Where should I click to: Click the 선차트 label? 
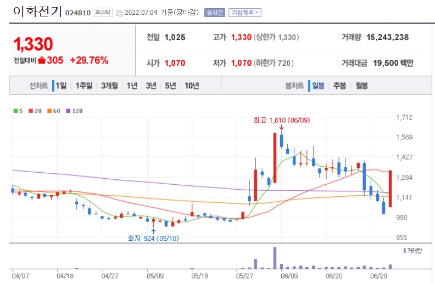(38, 86)
